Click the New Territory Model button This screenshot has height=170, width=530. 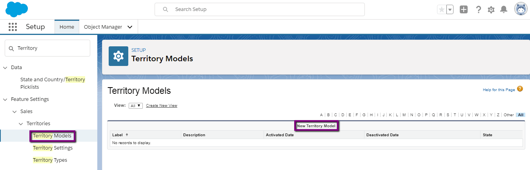tap(316, 126)
